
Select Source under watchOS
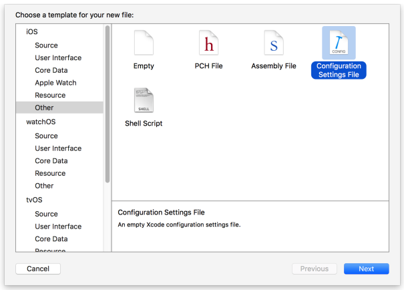pos(46,136)
